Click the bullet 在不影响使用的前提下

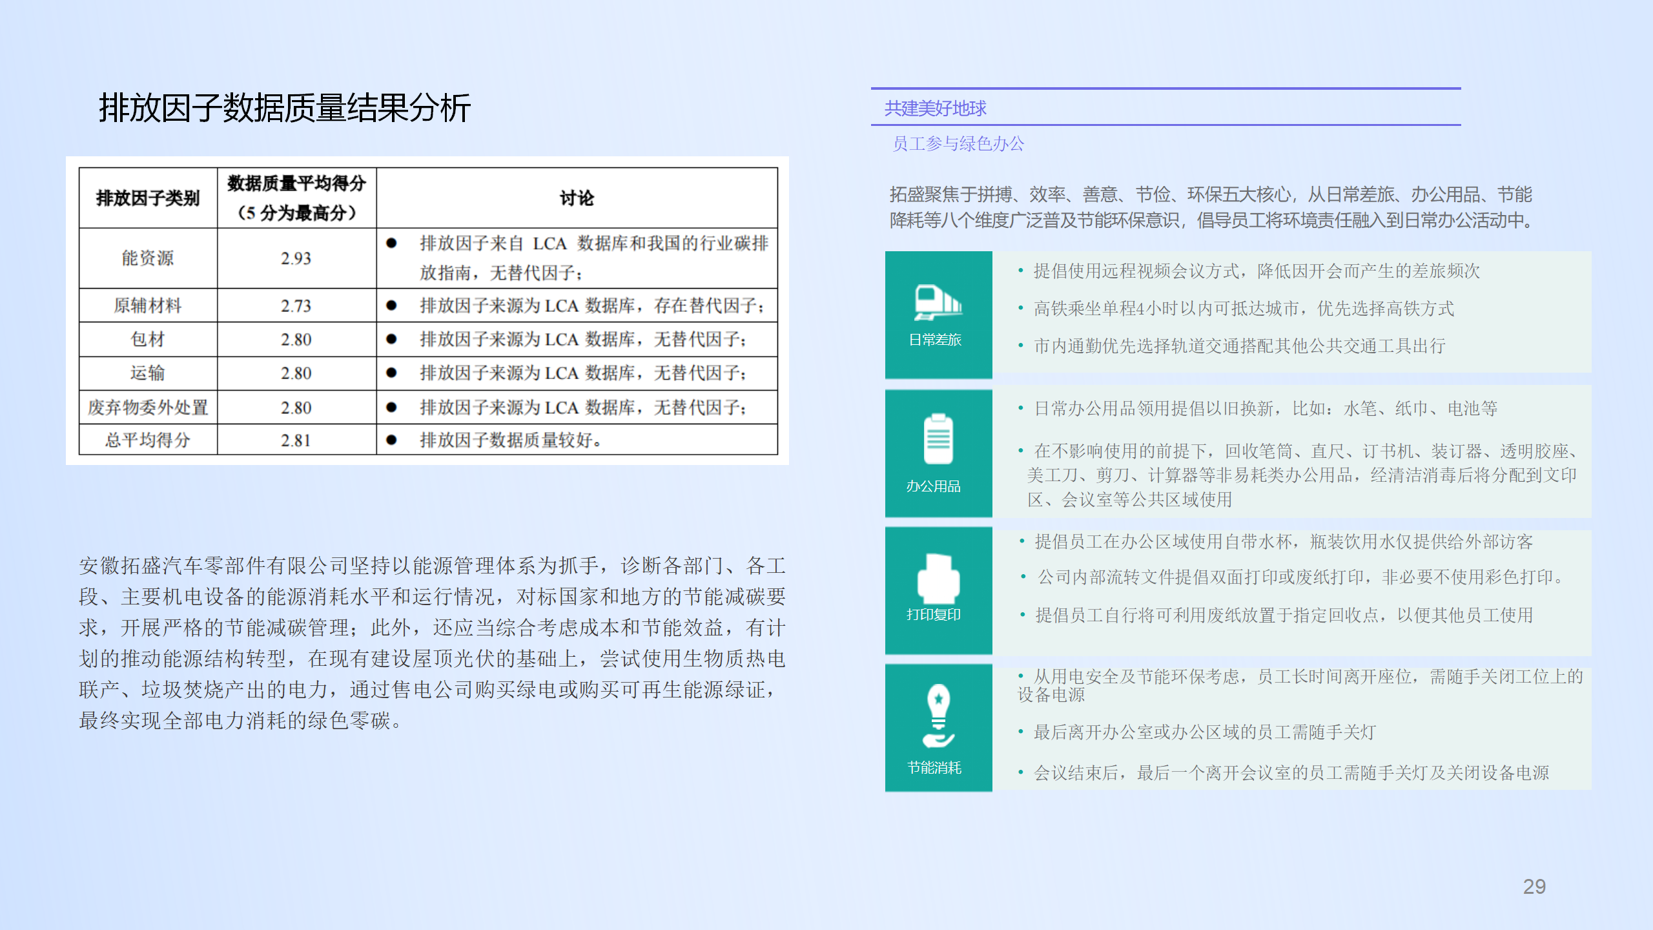coord(1302,475)
